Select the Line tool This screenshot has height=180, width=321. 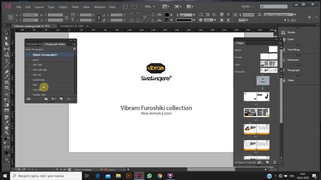click(x=7, y=66)
